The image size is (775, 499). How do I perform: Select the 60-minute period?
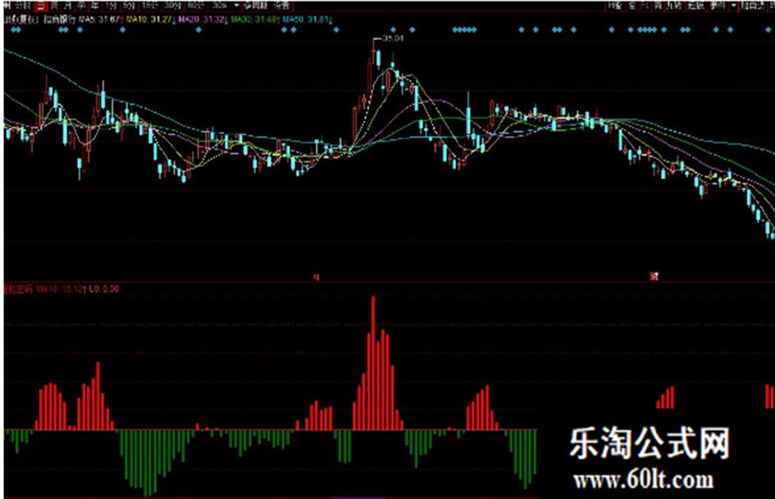(x=195, y=6)
